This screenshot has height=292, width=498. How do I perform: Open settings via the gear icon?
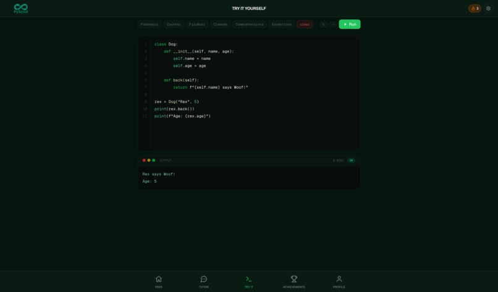pos(488,9)
